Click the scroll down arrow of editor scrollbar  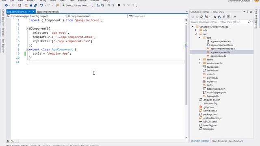click(186, 137)
